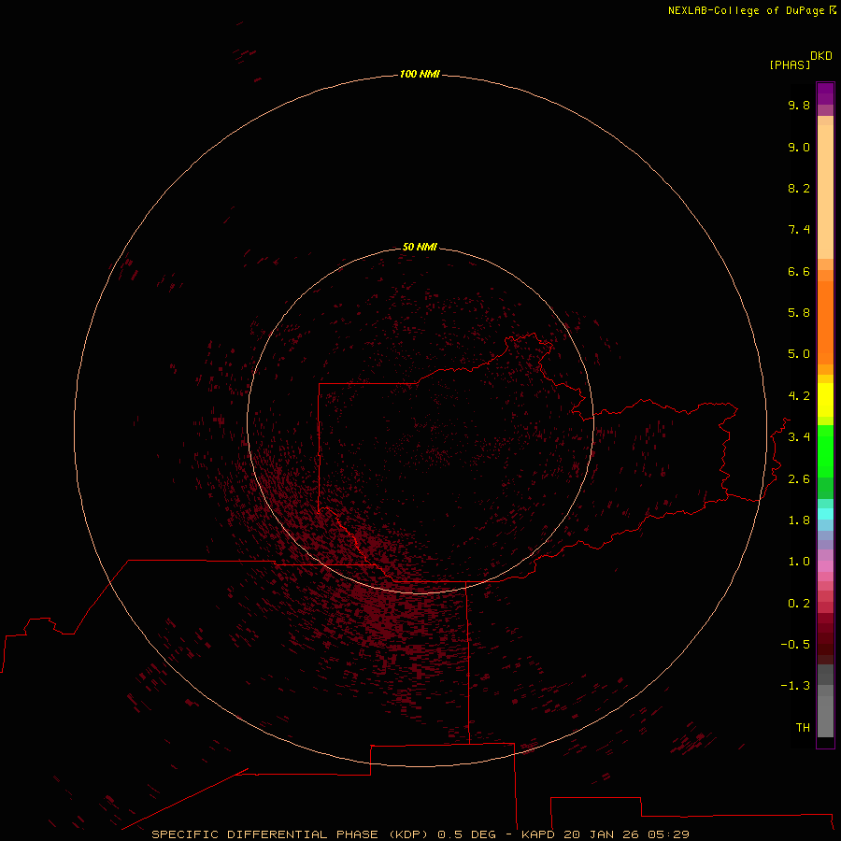Viewport: 841px width, 841px height.
Task: Click the 1.8 color scale value
Action: click(799, 520)
